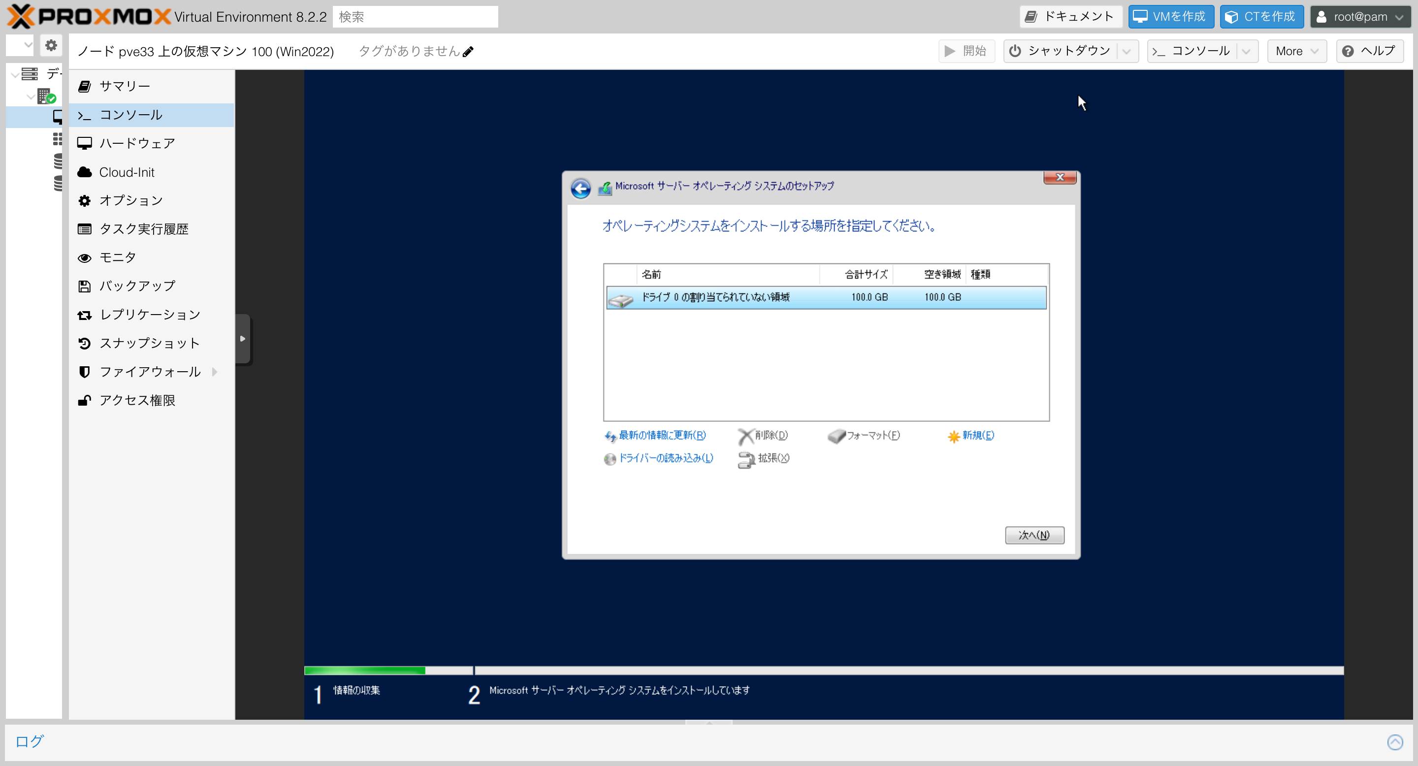Open the タスク実行履歴 view

pyautogui.click(x=144, y=228)
